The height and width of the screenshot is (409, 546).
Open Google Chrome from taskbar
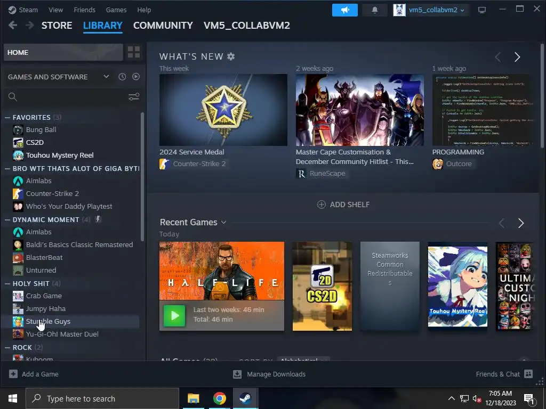click(219, 398)
